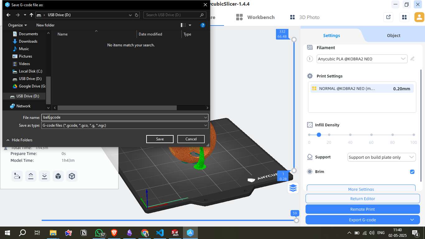Open the Save as type dropdown
The height and width of the screenshot is (239, 425).
point(125,125)
